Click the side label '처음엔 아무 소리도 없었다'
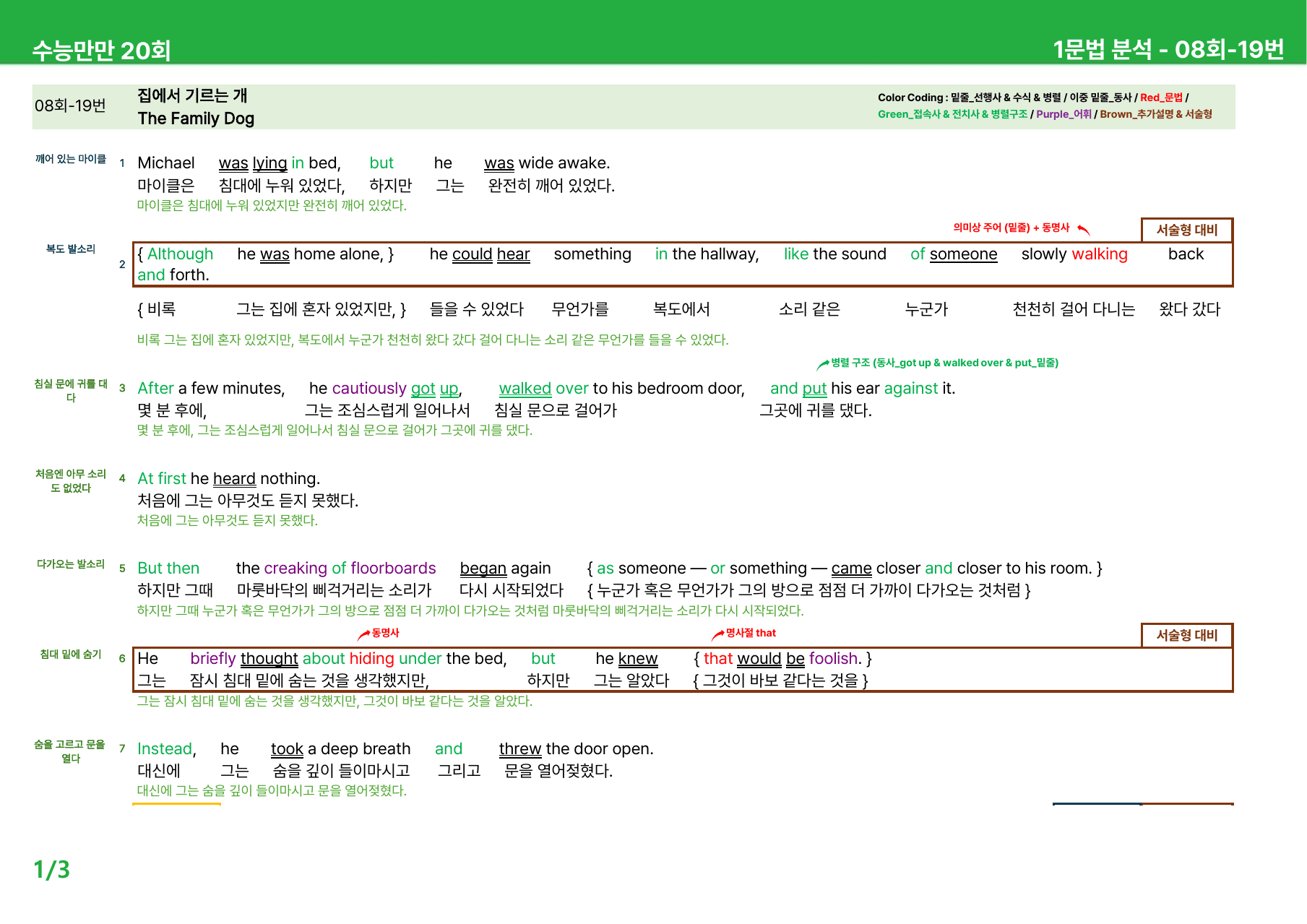The image size is (1307, 924). click(71, 481)
